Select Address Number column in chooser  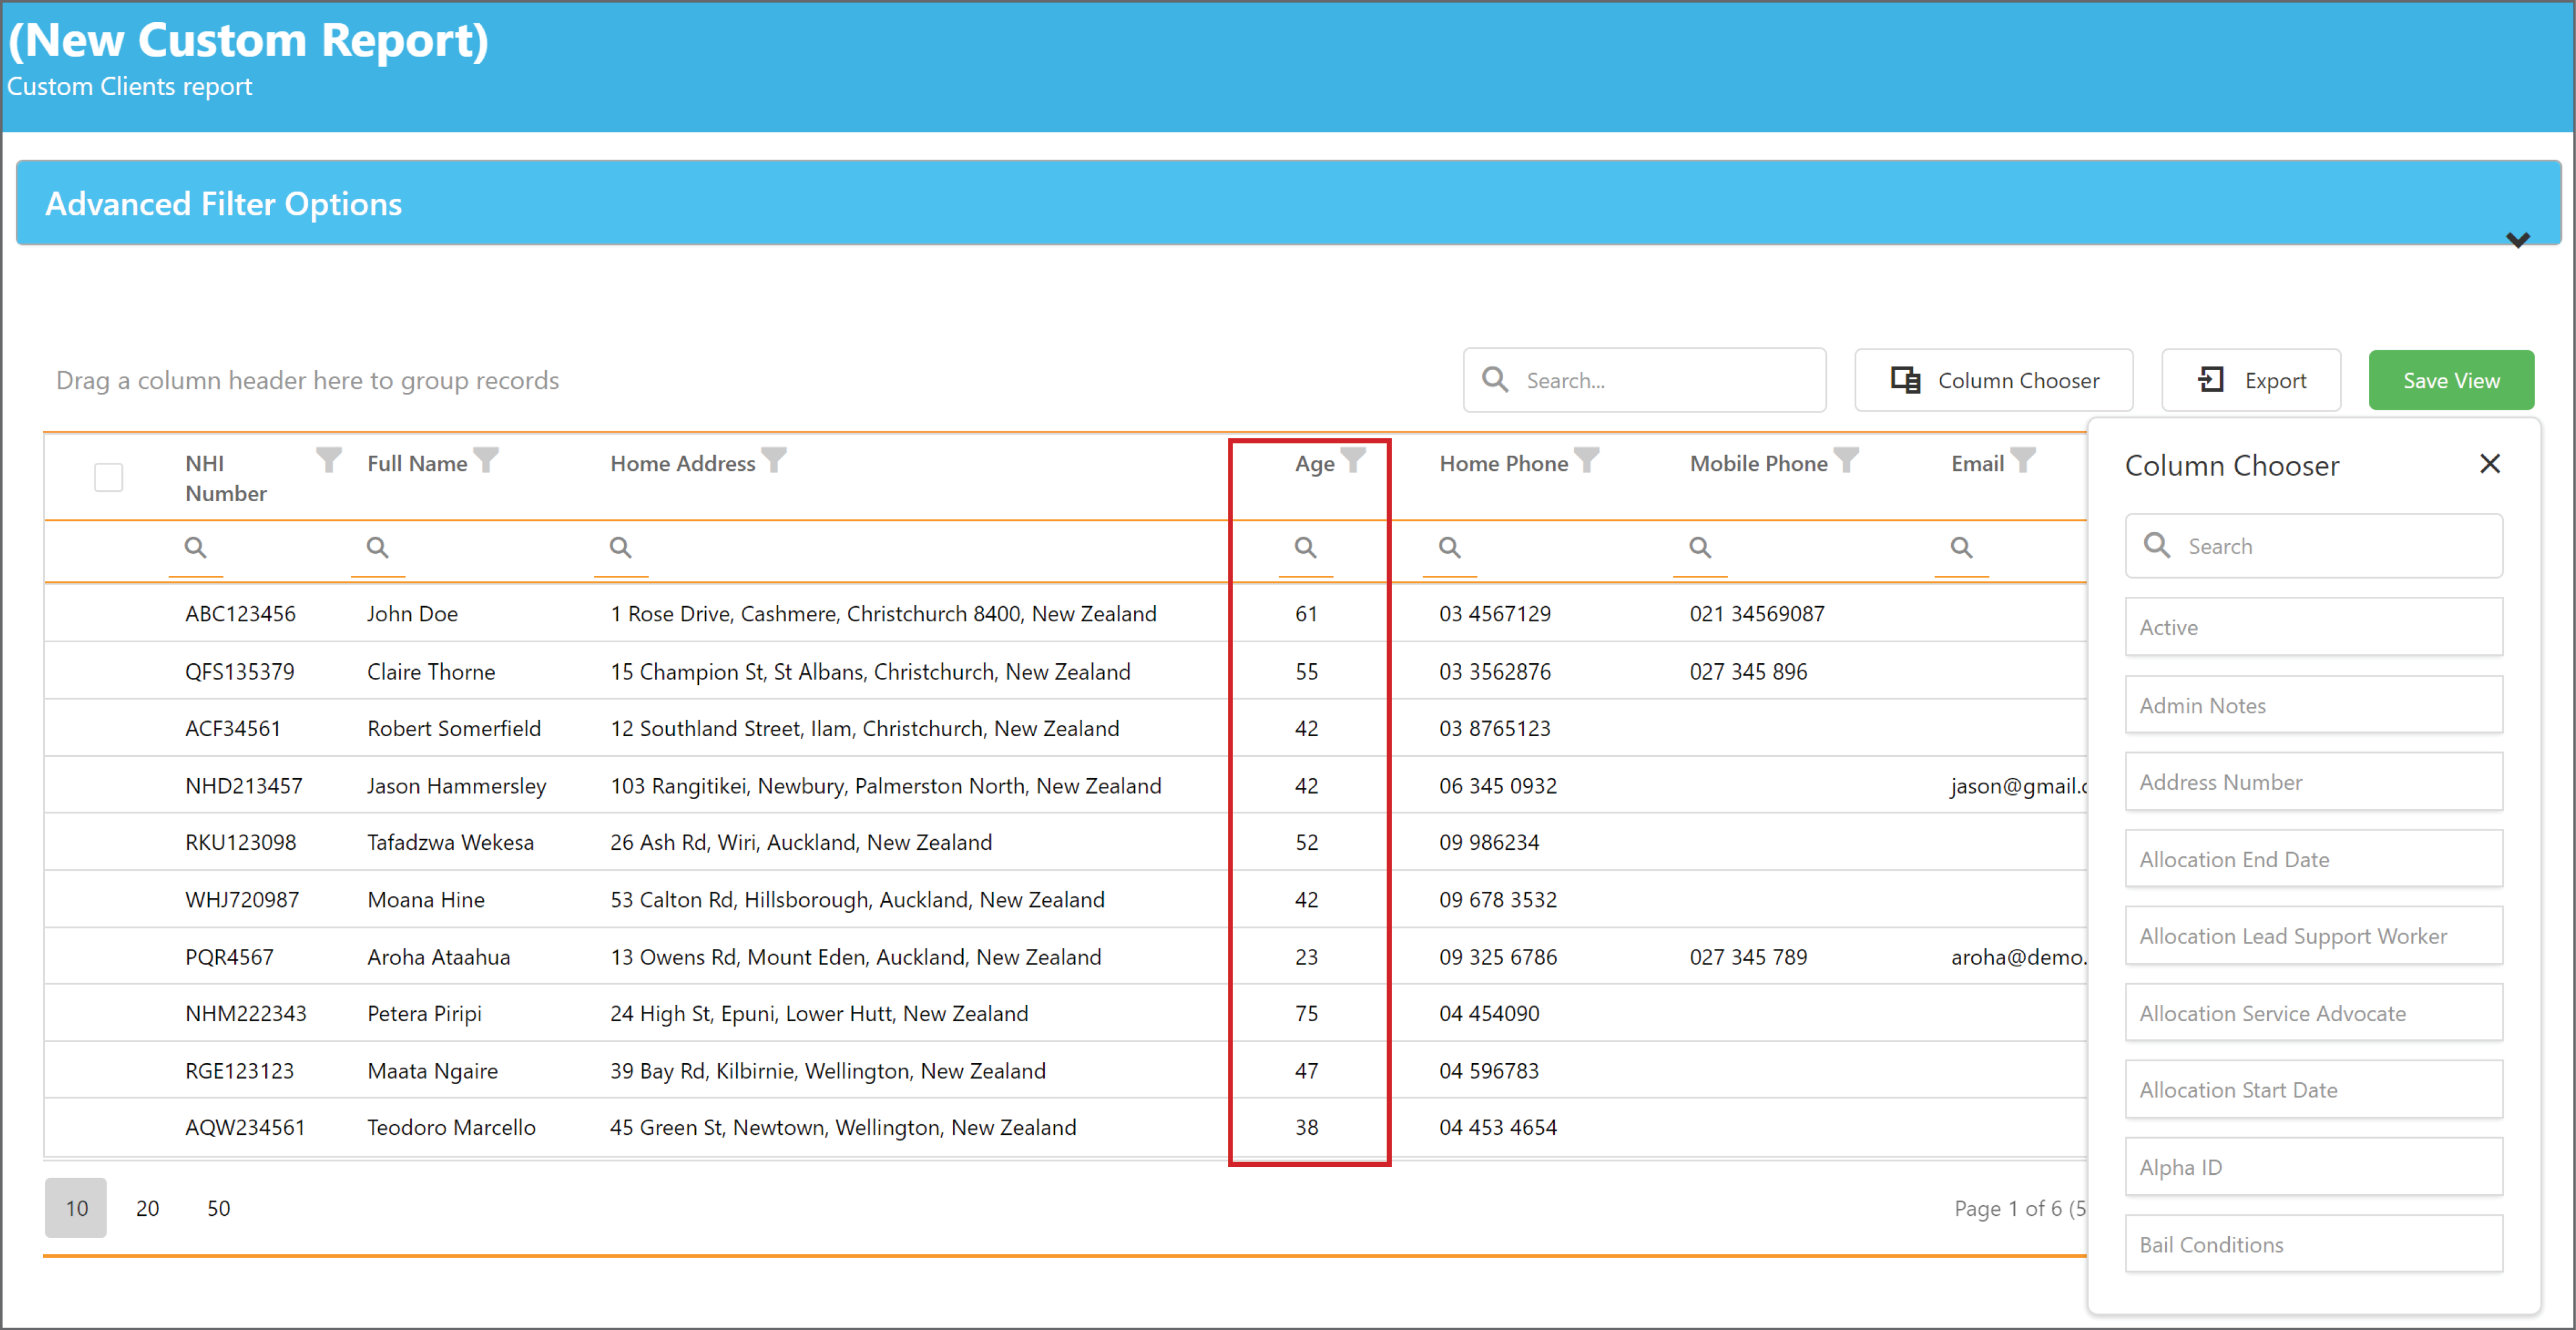2314,782
